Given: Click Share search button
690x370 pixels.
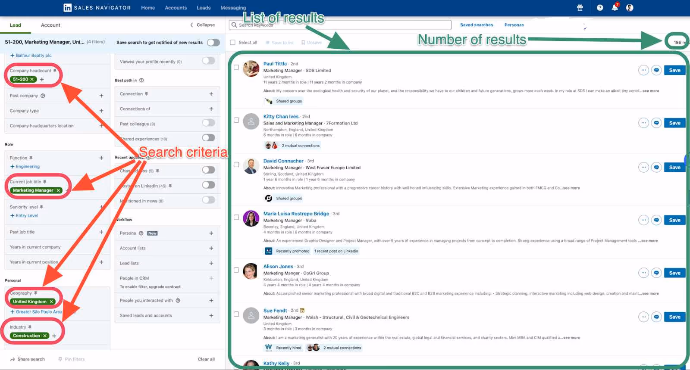Looking at the screenshot, I should pyautogui.click(x=28, y=359).
